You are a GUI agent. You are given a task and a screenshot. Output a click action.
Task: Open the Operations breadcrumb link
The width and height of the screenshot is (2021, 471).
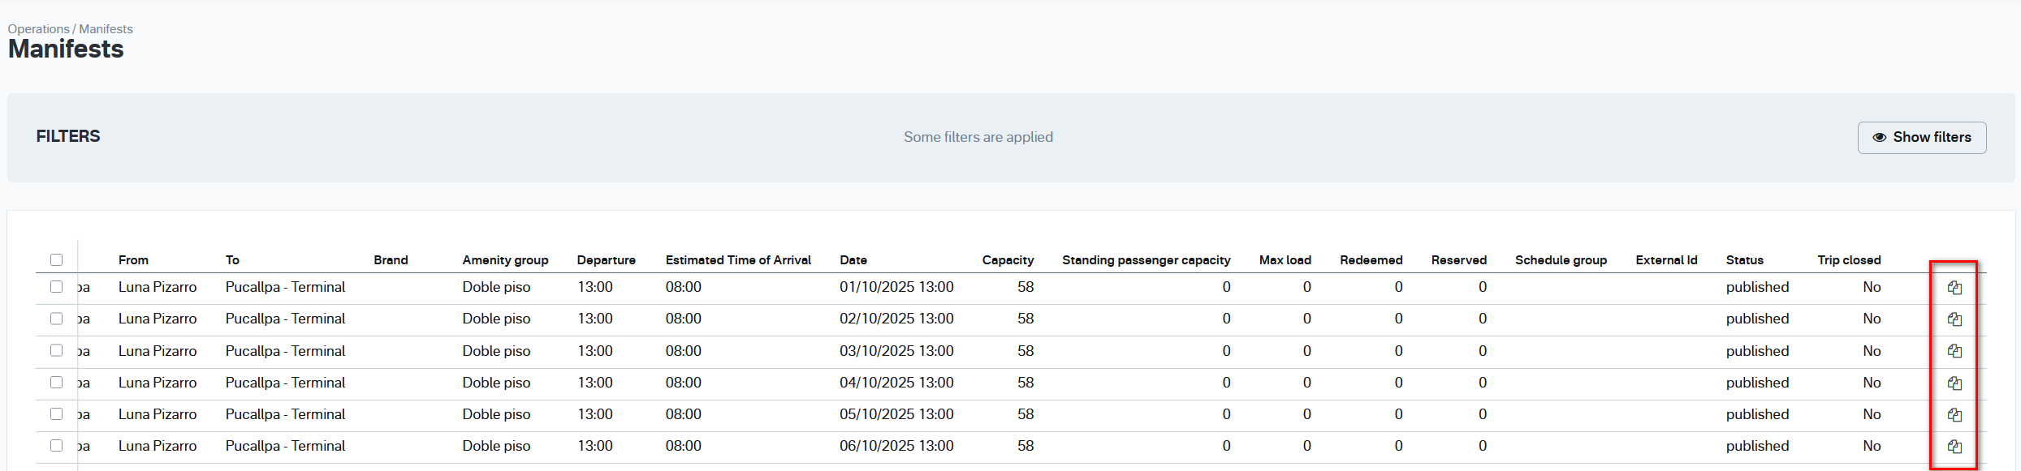[x=38, y=29]
